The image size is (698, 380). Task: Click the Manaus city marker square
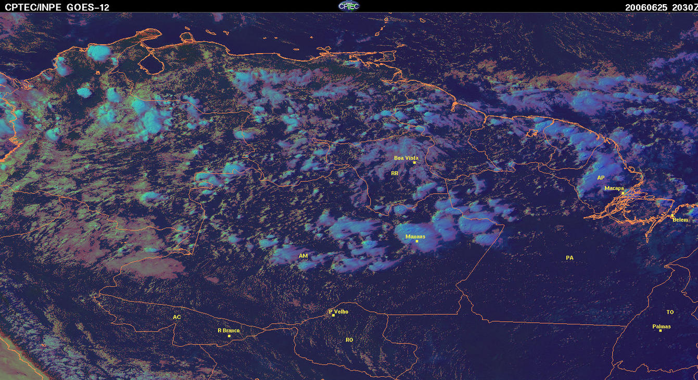coord(416,241)
